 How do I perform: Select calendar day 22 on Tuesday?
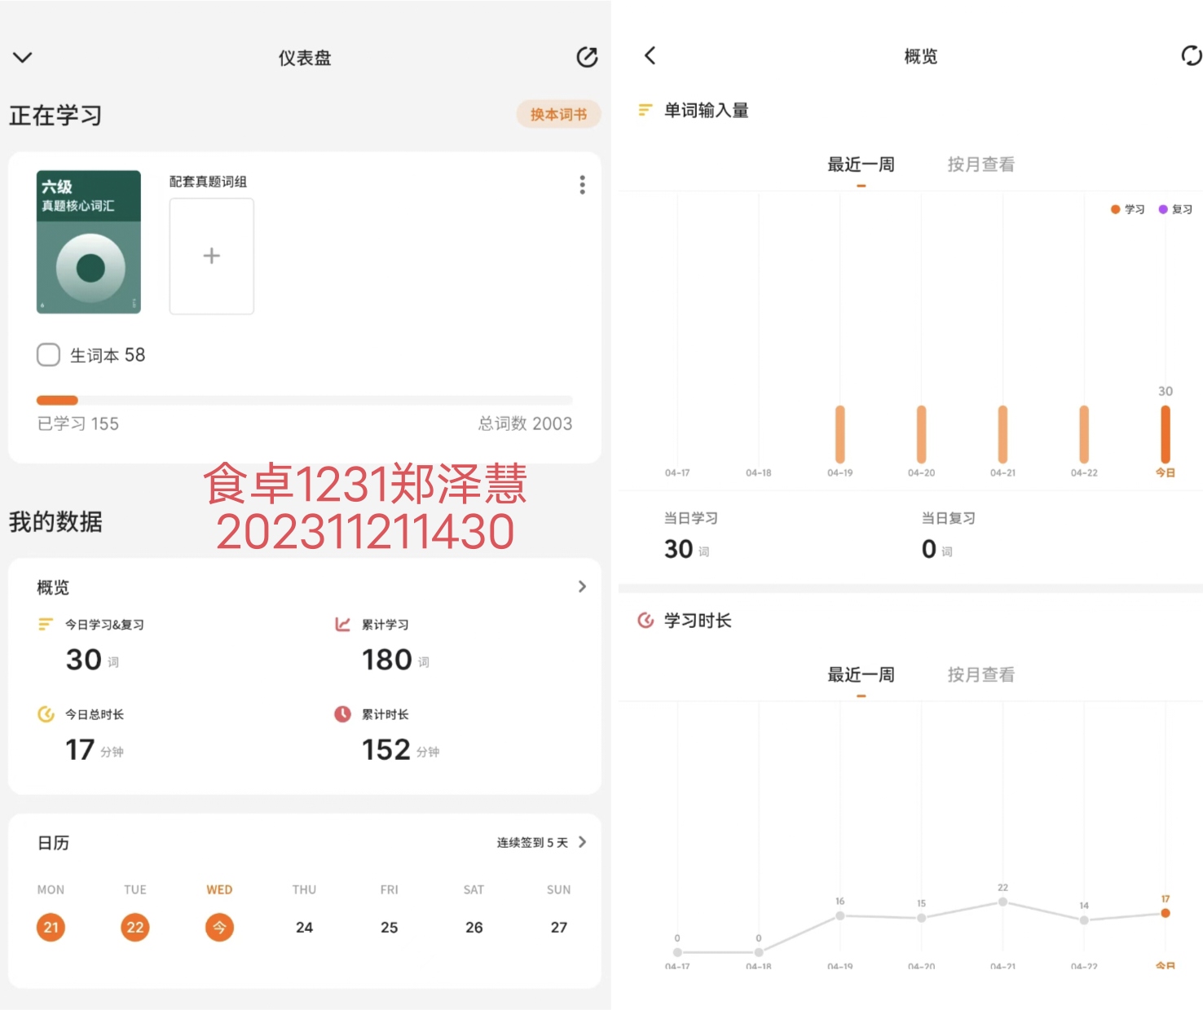click(x=135, y=927)
